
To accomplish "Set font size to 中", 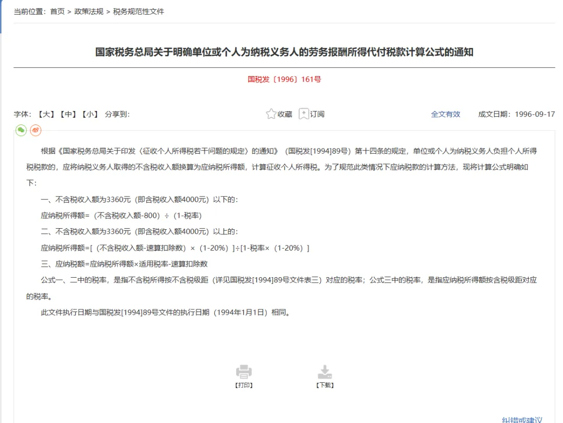I will 68,114.
